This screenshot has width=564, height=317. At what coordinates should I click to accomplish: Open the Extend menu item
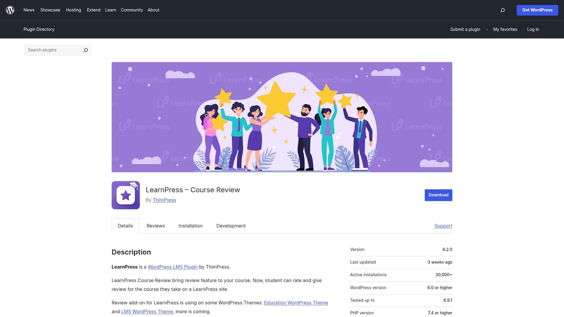[x=93, y=10]
